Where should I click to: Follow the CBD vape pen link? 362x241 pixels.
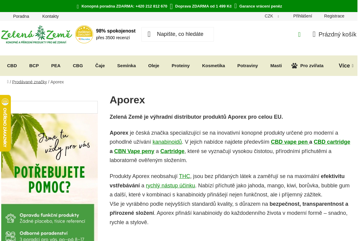[290, 142]
